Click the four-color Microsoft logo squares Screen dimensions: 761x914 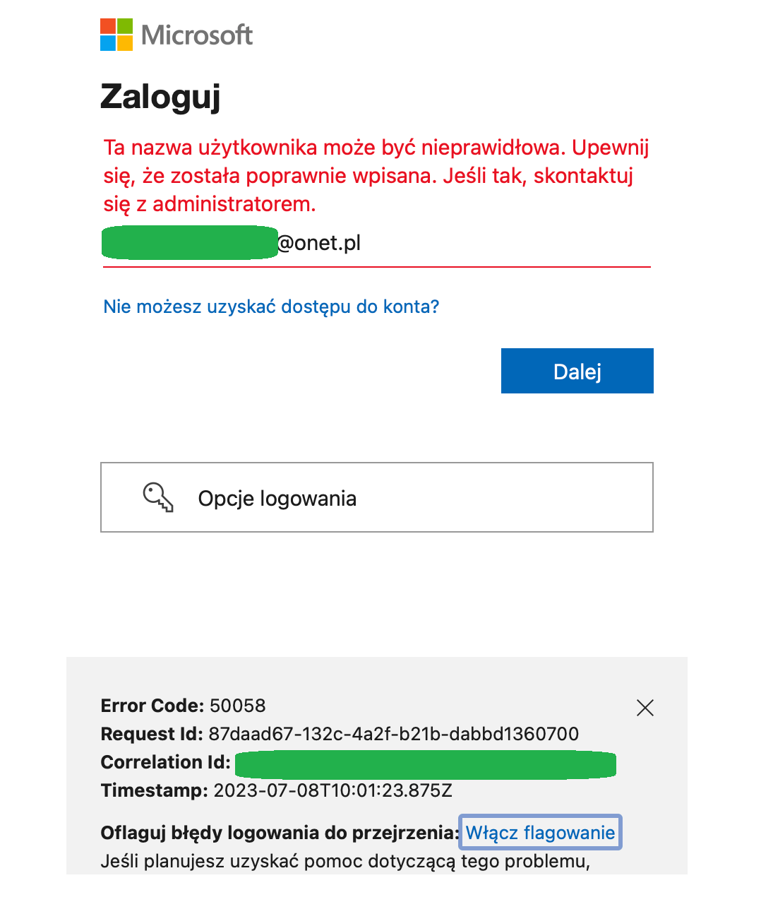coord(116,35)
